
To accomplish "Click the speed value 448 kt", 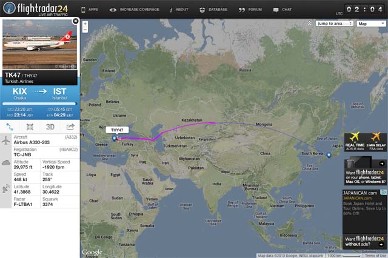I will (x=20, y=179).
